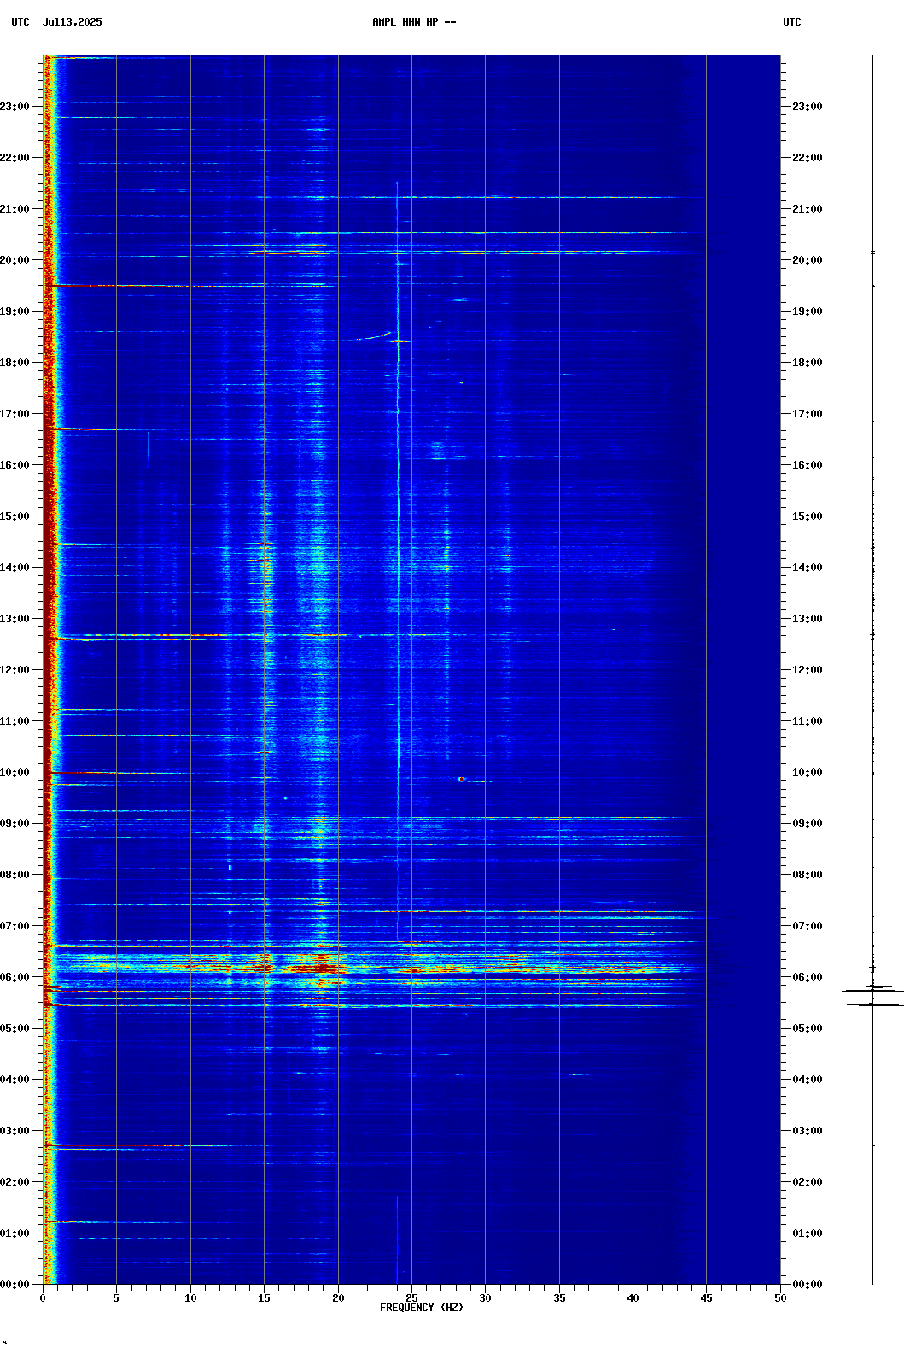Click the right-axis '22:00' time label
The image size is (910, 1352).
(808, 158)
